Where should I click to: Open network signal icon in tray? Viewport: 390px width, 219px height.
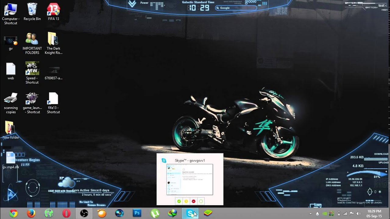click(345, 214)
